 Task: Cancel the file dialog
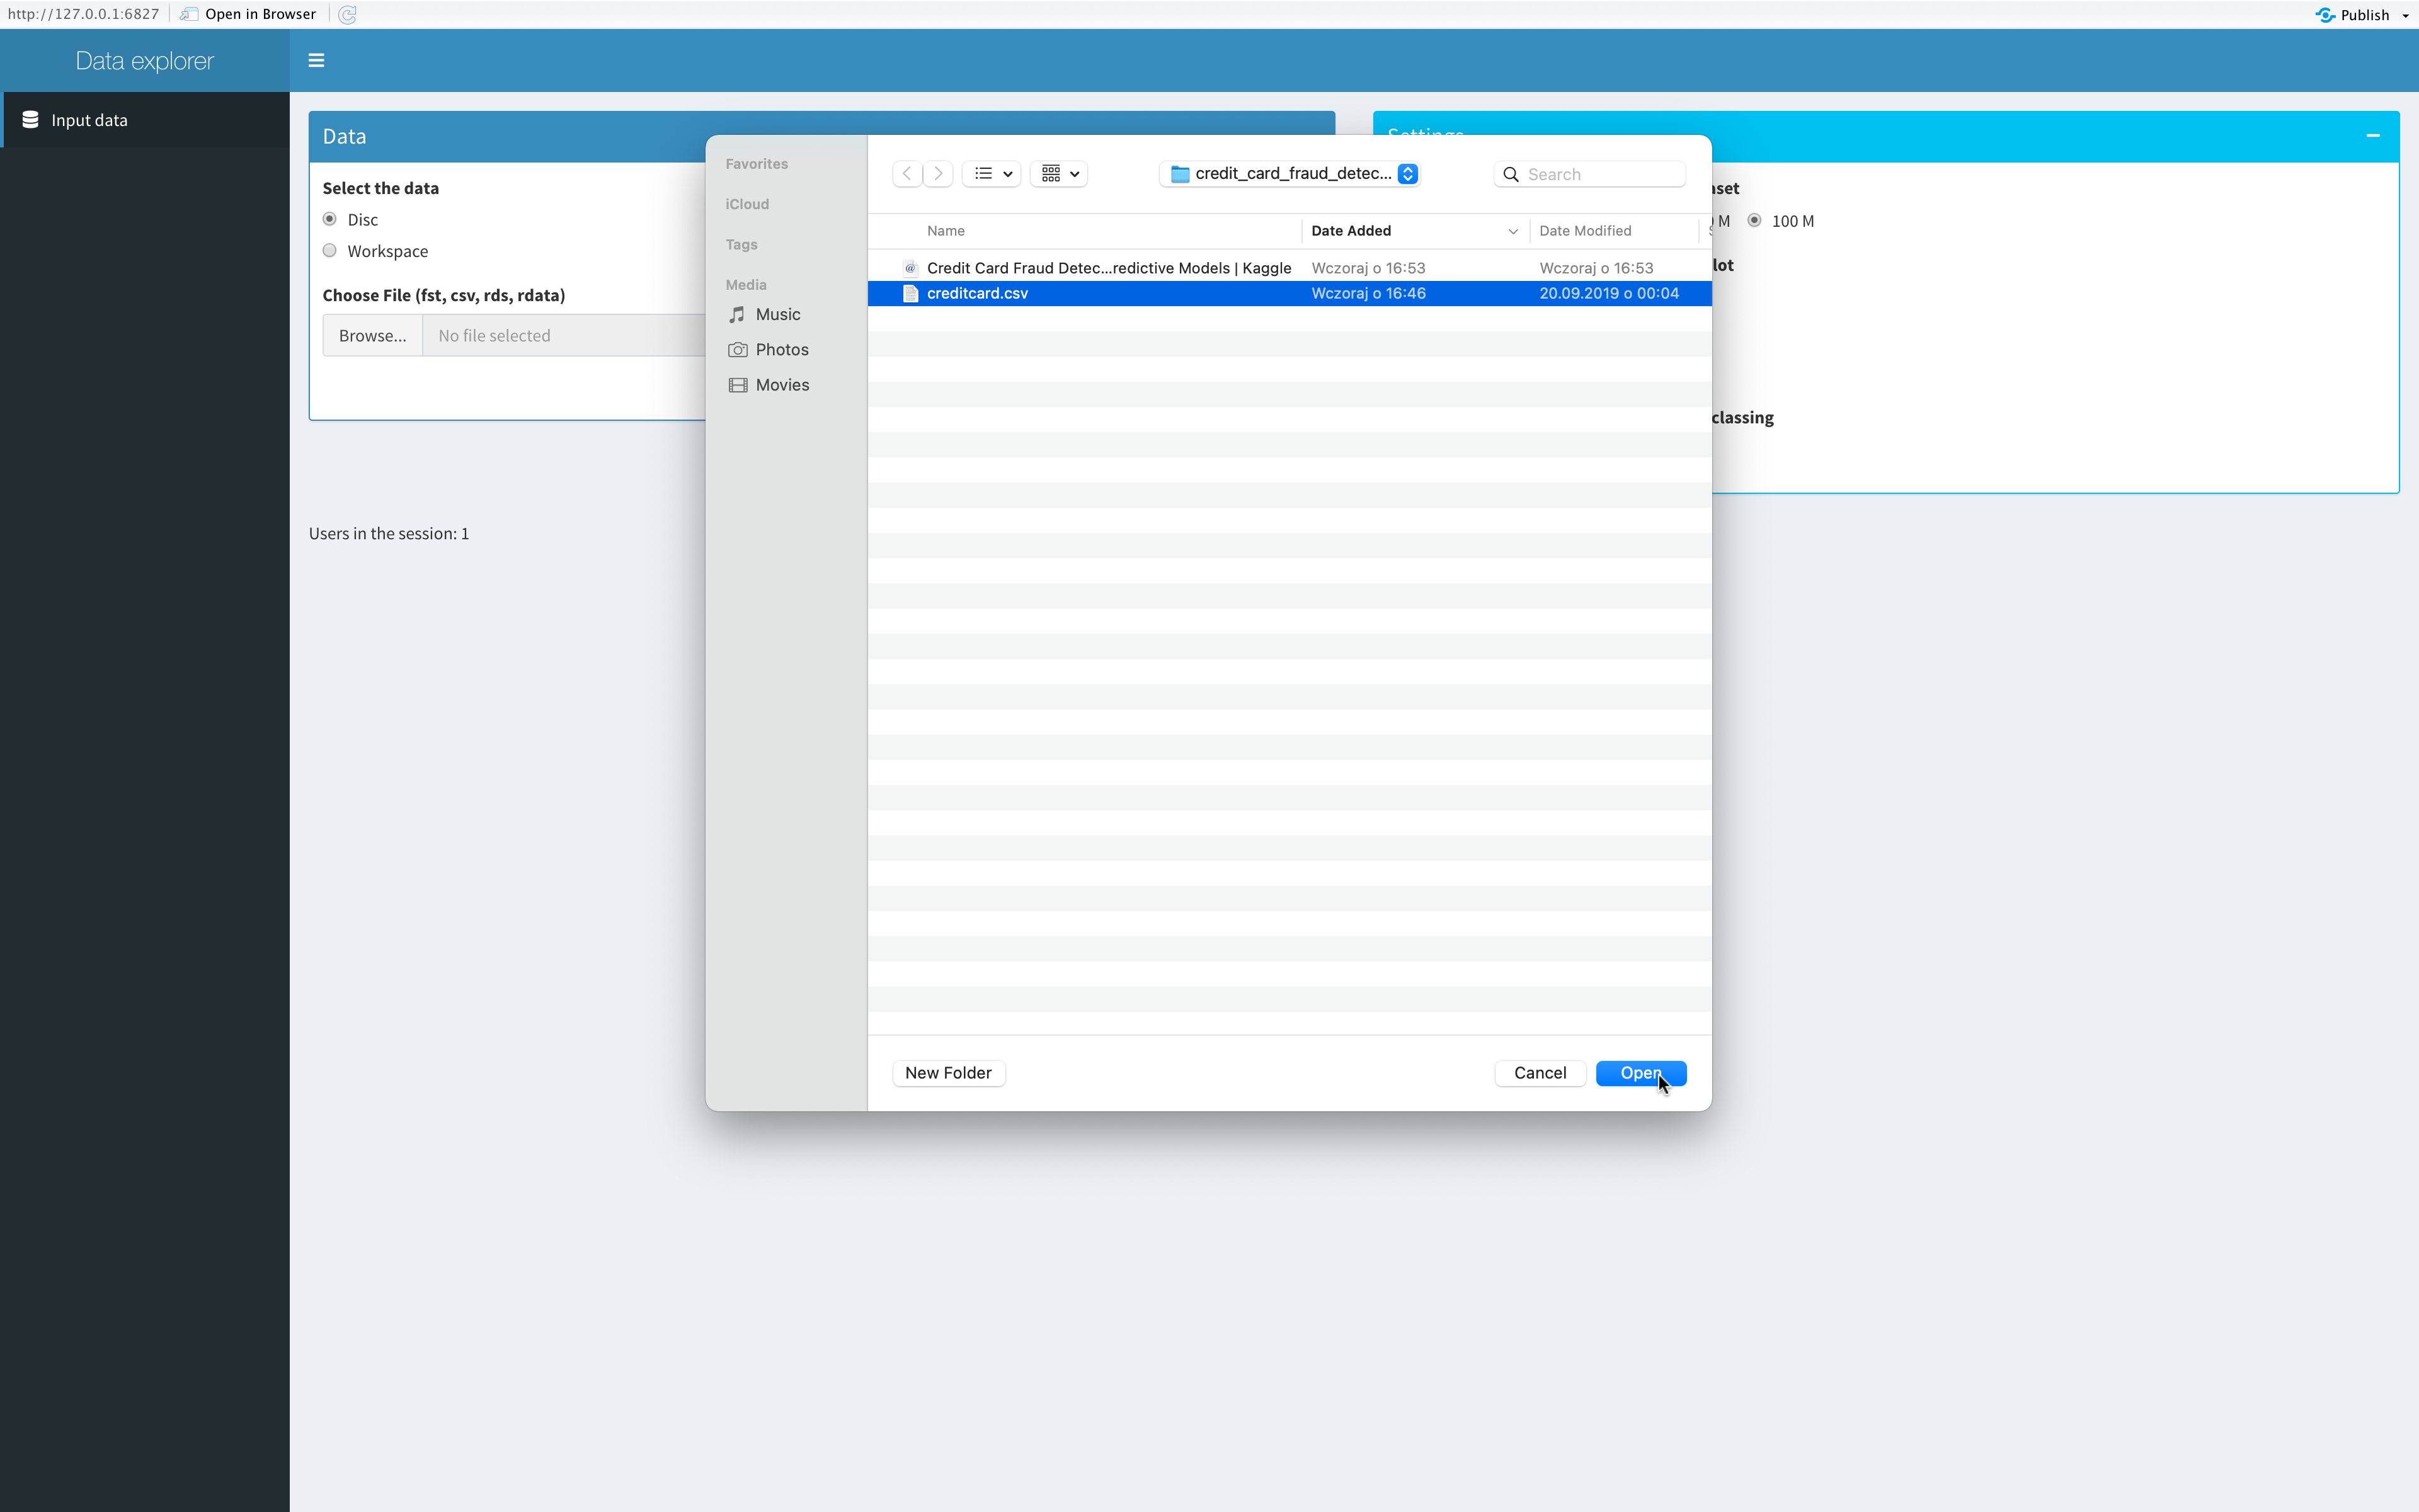[1540, 1073]
